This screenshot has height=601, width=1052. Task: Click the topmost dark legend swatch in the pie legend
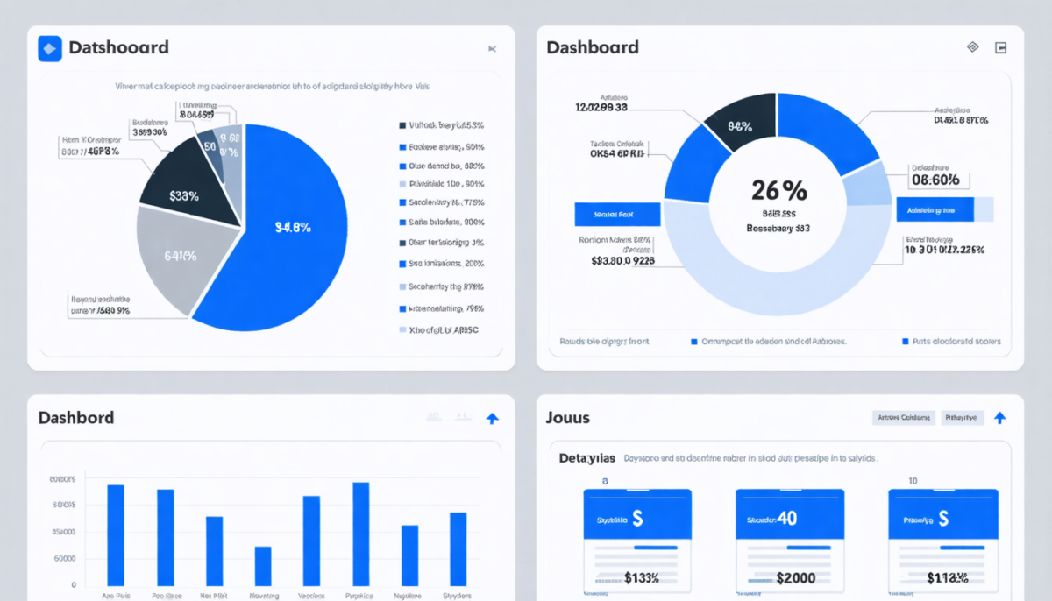coord(402,125)
